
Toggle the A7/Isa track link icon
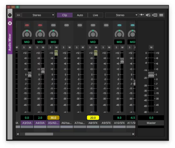click(x=80, y=25)
